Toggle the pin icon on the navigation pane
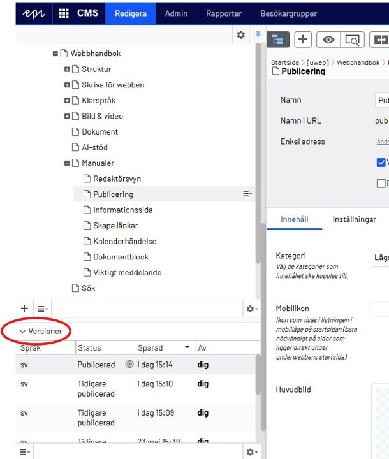Screen dimensions: 389x459 258,34
